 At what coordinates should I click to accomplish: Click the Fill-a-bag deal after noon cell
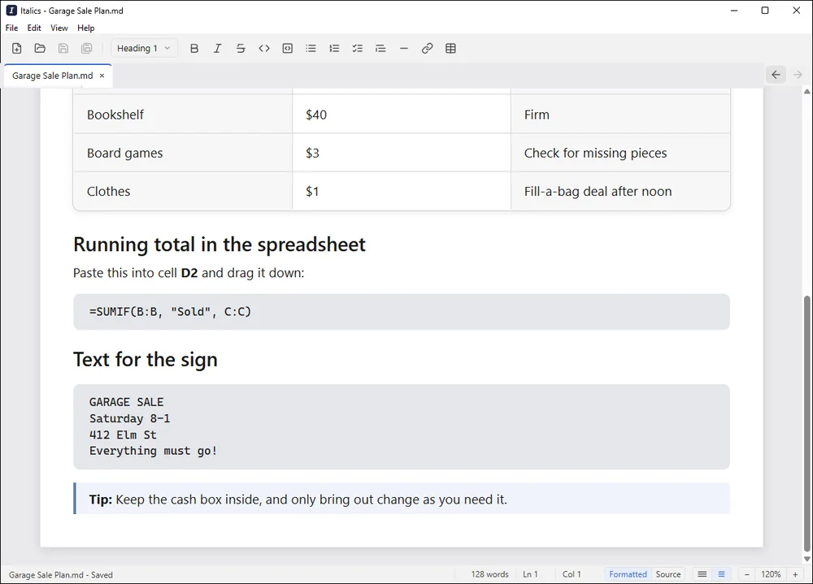pyautogui.click(x=620, y=191)
